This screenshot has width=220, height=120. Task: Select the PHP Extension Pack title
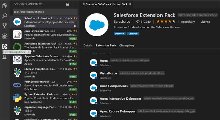[x=37, y=82]
